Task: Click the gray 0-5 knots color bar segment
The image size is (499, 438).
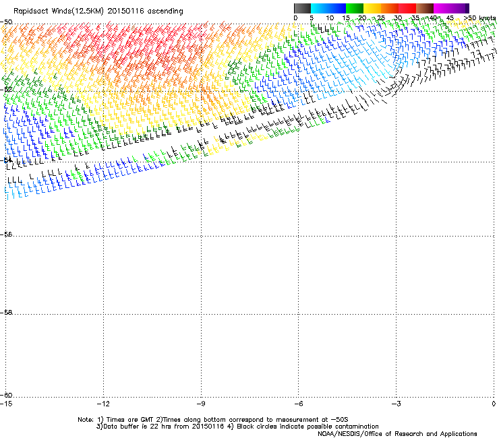Action: point(302,8)
